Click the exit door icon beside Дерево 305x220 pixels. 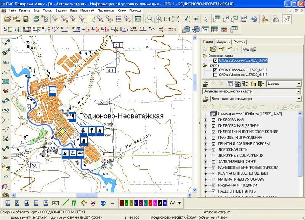[261, 84]
